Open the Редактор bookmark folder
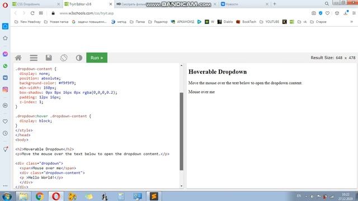 pyautogui.click(x=158, y=22)
